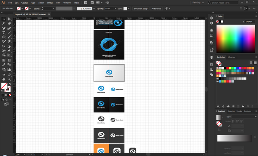Select the Curvature tool
Viewport: 258px width, 156px height.
coord(9,29)
